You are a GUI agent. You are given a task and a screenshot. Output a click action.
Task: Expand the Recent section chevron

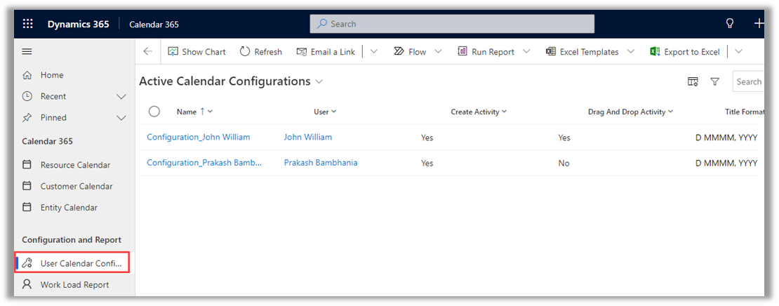[121, 96]
